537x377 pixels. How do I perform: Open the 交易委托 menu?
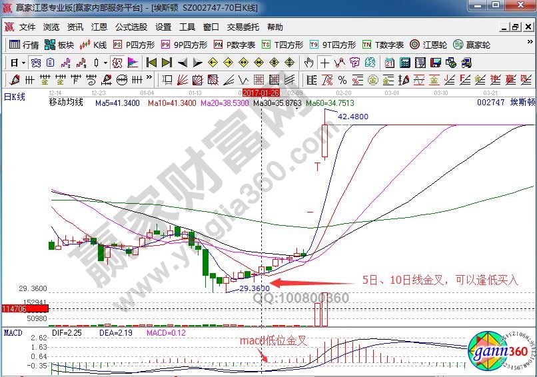(x=243, y=27)
